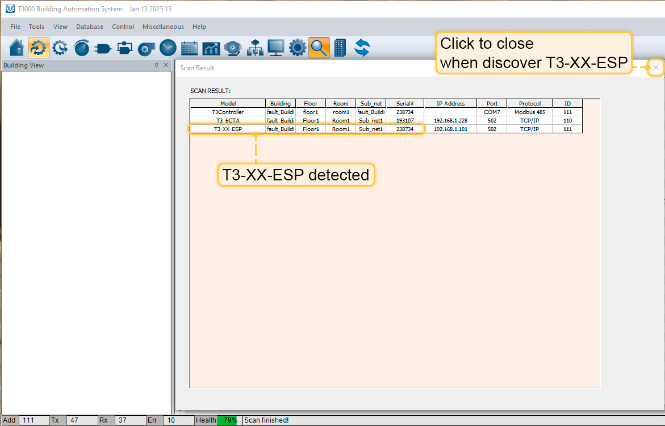Open the gear configuration icon
Image resolution: width=665 pixels, height=426 pixels.
[298, 48]
